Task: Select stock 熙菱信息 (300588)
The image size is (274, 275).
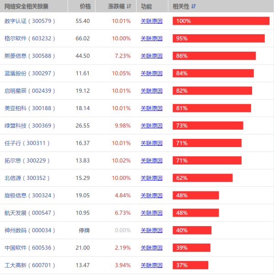Action: click(30, 56)
